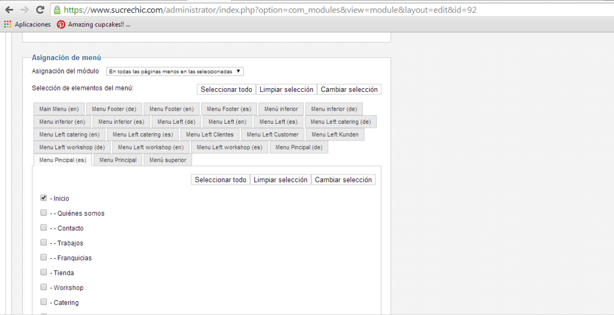Click the top Seleccionar todo button
The image size is (614, 315).
[x=226, y=89]
